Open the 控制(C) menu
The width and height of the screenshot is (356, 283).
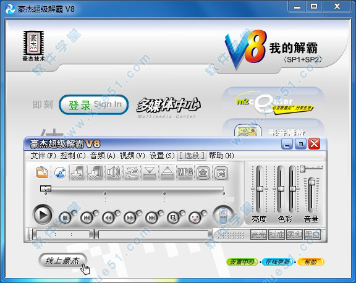73,156
